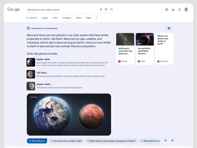197x148 pixels.
Task: Start voice search with microphone icon
Action: tap(101, 9)
